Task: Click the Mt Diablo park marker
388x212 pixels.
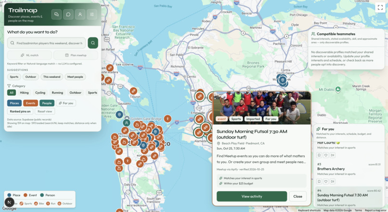Action: pos(338,89)
